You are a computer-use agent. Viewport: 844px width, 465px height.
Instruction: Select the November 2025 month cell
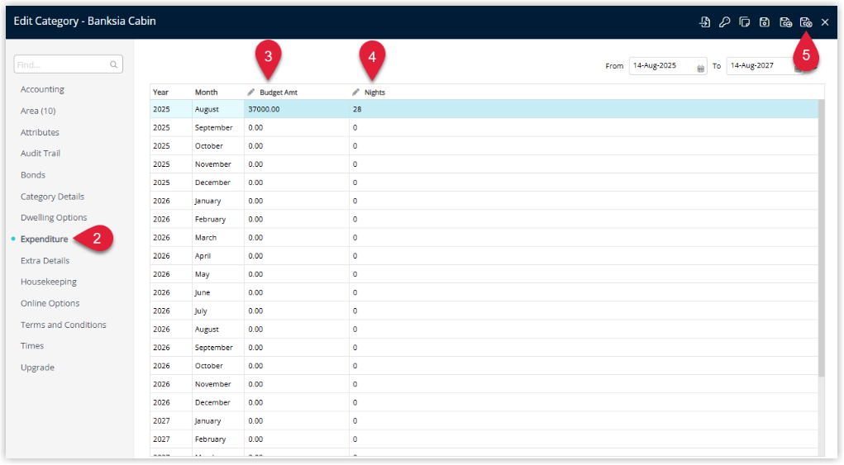(x=218, y=164)
